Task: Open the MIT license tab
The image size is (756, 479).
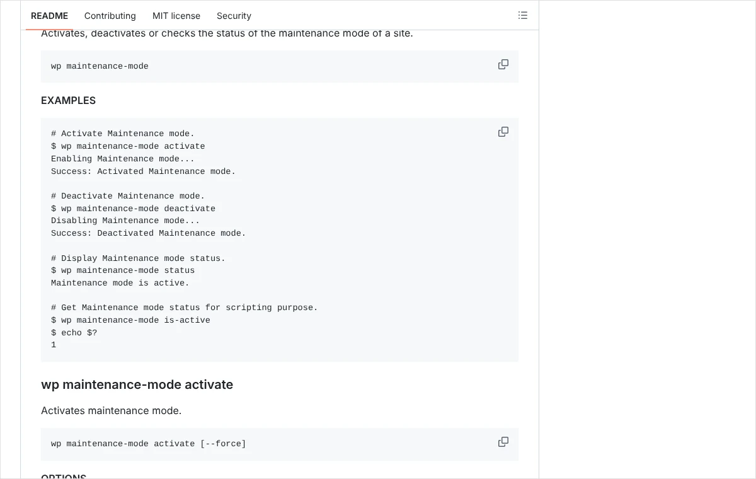Action: (176, 16)
